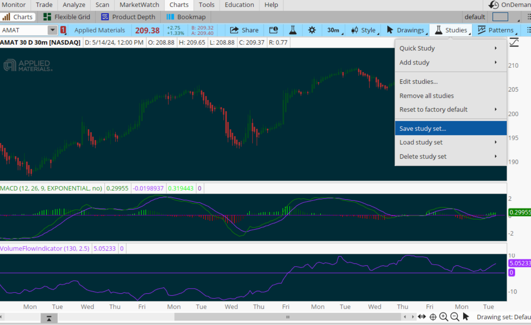
Task: Click the default grid name field
Action: pyautogui.click(x=475, y=17)
